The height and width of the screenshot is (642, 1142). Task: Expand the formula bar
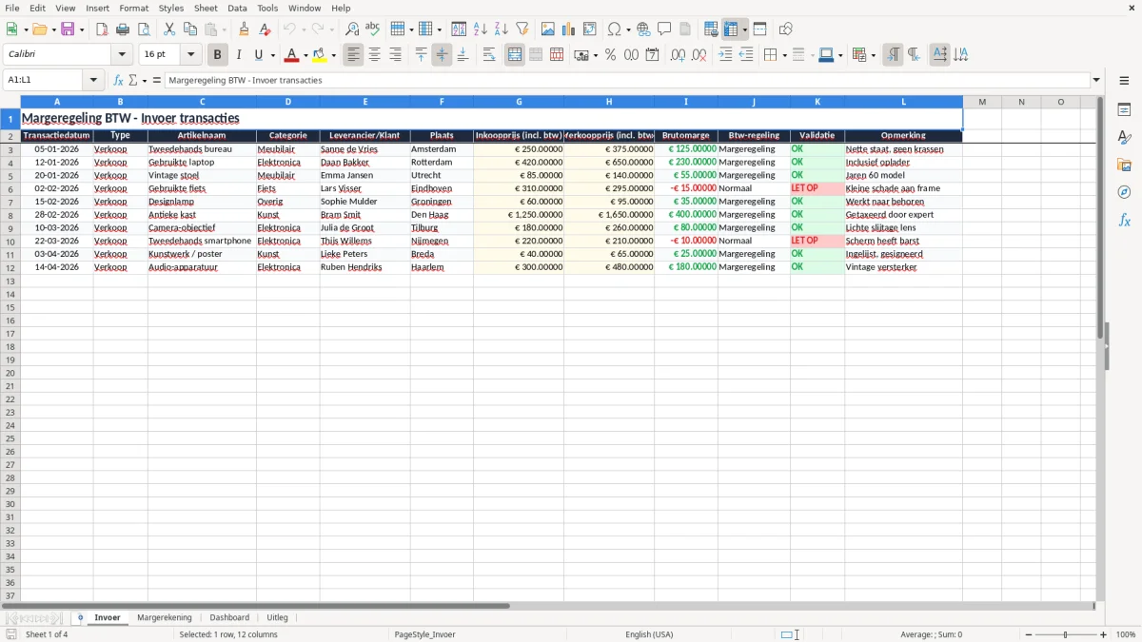pyautogui.click(x=1096, y=80)
